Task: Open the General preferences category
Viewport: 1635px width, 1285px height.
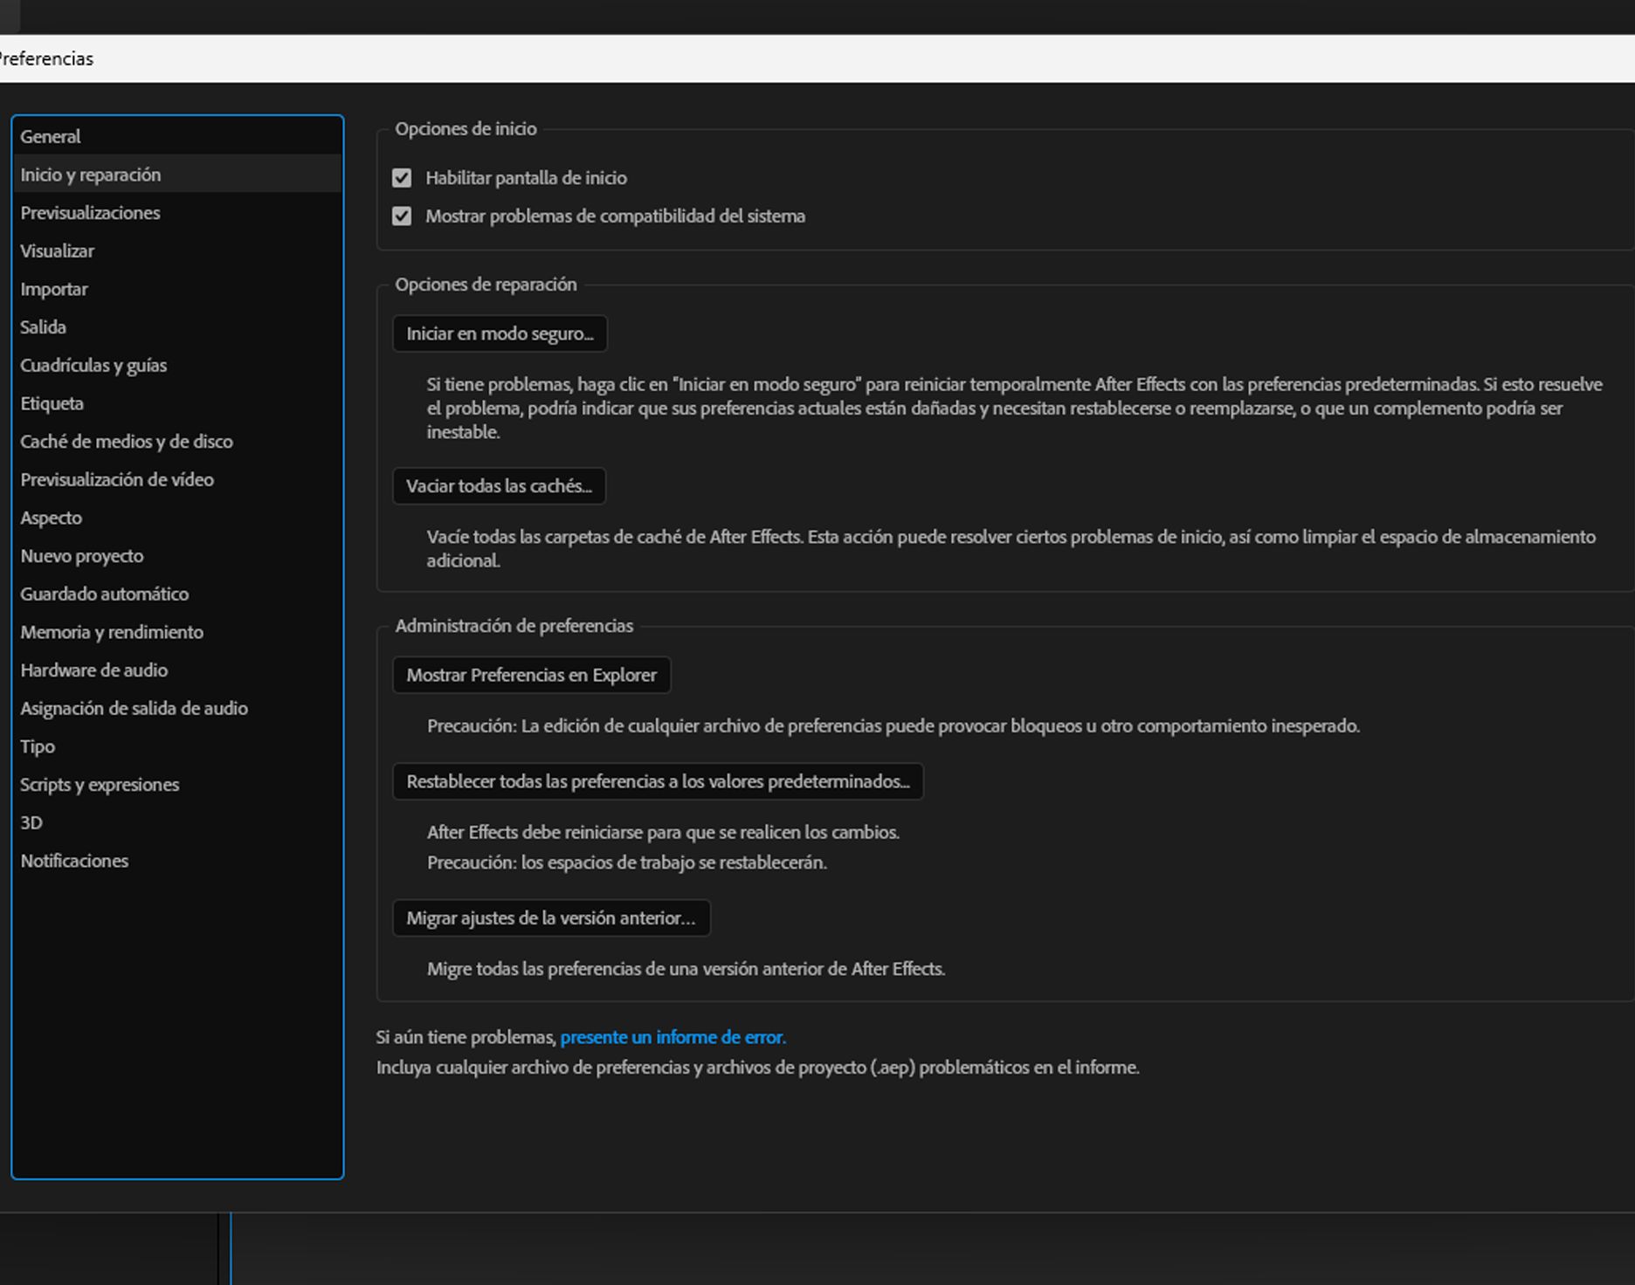Action: pos(177,136)
